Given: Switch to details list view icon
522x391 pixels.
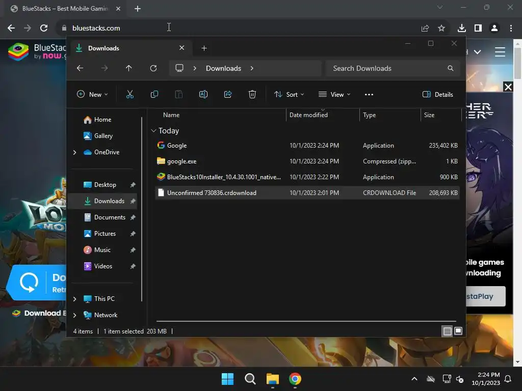Looking at the screenshot, I should coord(447,331).
